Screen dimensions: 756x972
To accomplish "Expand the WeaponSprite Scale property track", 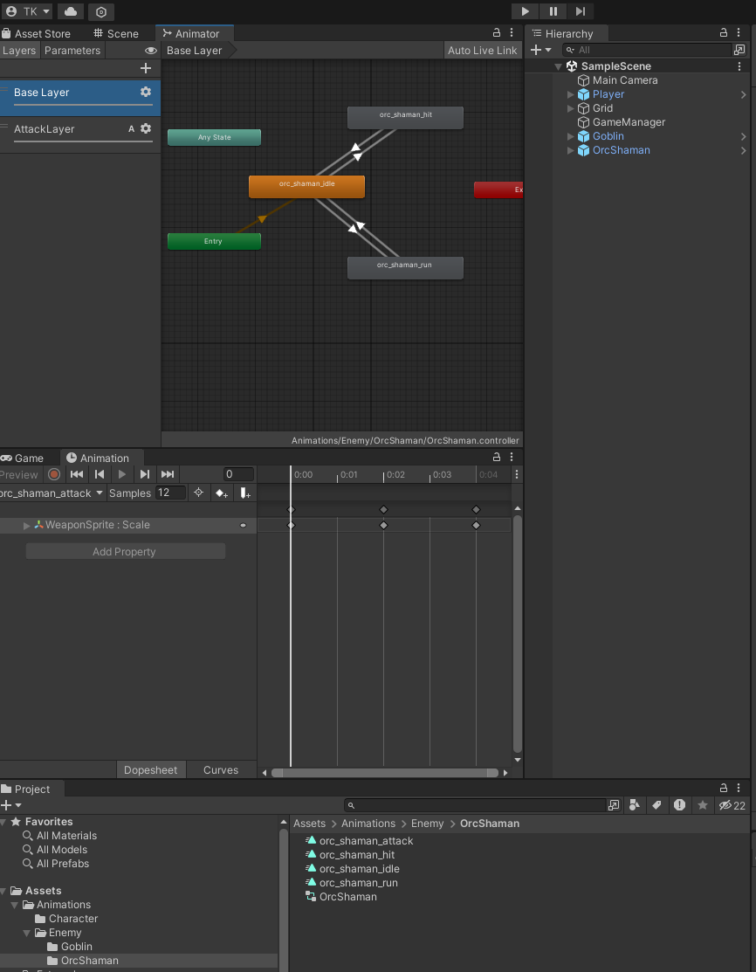I will tap(26, 525).
